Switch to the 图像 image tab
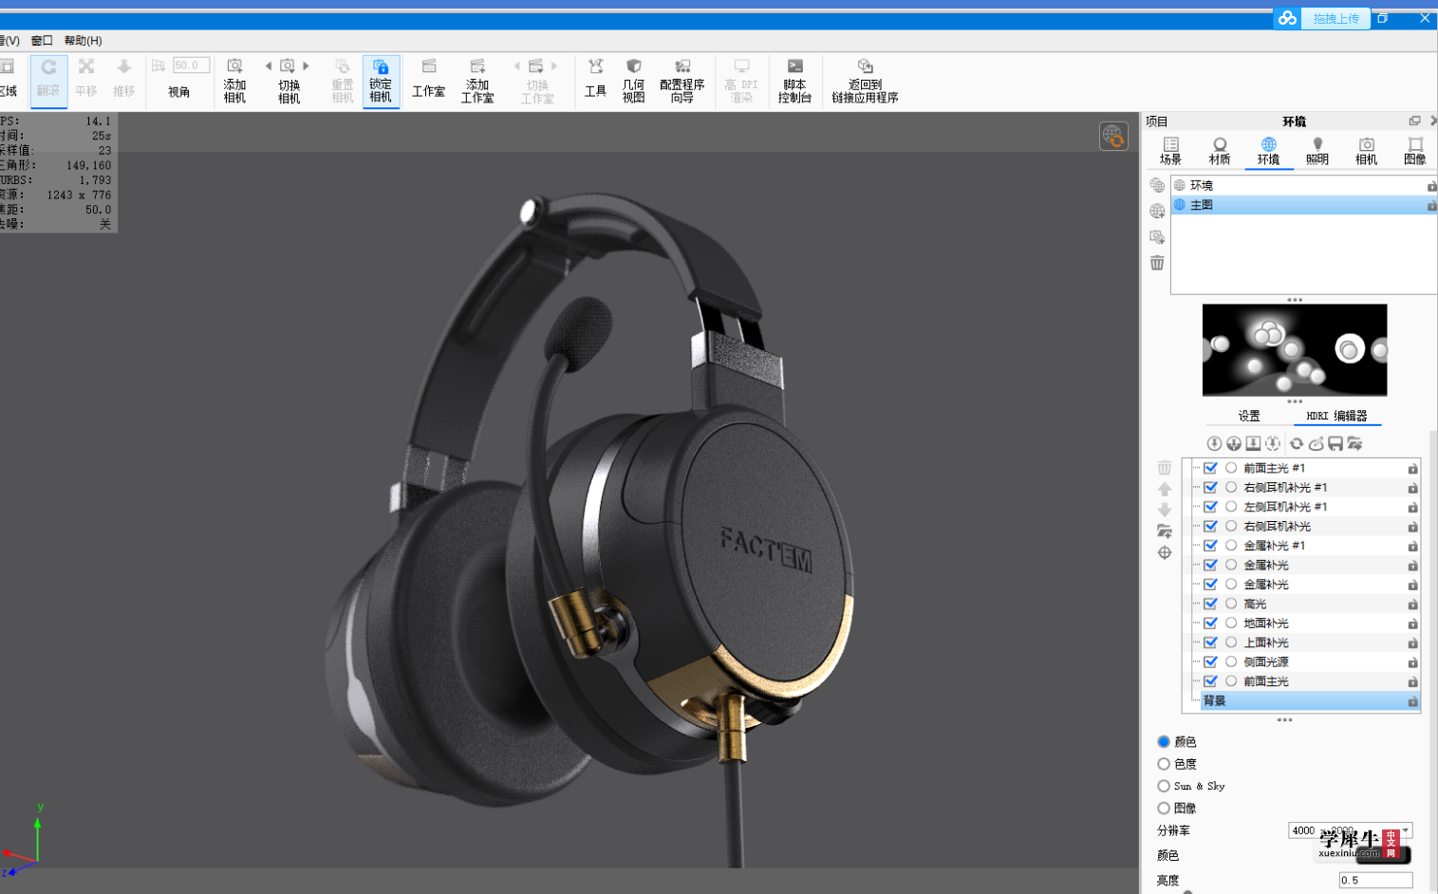Image resolution: width=1438 pixels, height=894 pixels. [x=1414, y=152]
